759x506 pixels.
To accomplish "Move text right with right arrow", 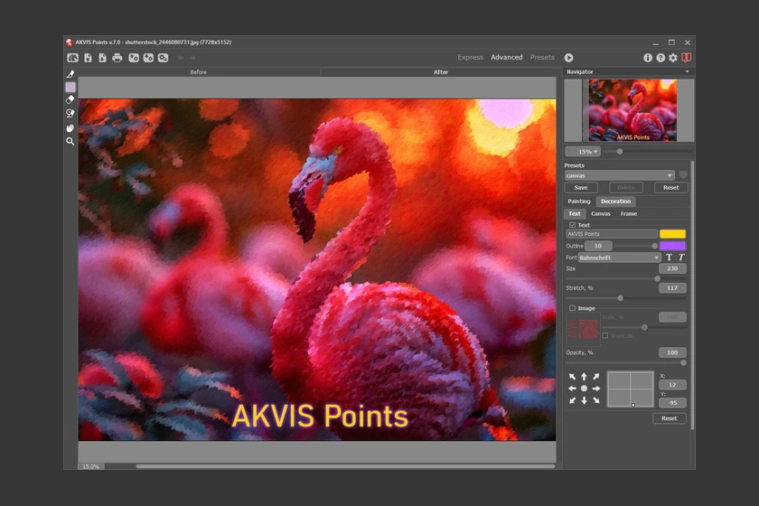I will click(x=596, y=389).
